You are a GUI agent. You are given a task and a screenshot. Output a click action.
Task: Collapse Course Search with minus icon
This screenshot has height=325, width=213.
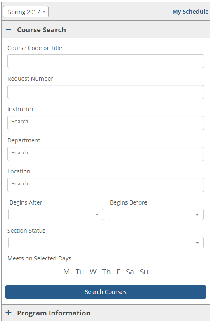point(9,30)
